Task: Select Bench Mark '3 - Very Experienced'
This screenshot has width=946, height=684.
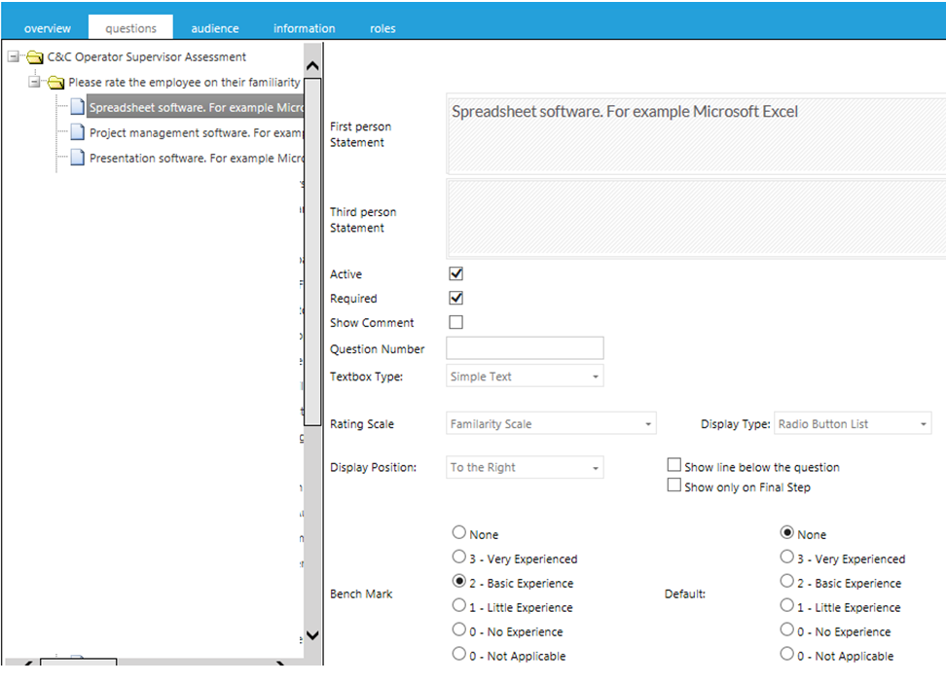Action: (459, 558)
